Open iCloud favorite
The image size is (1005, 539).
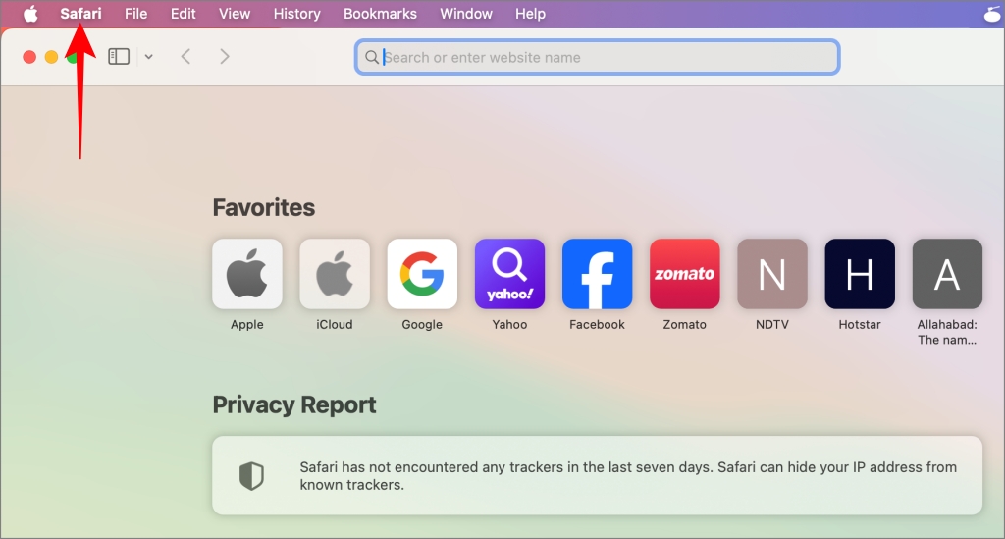click(335, 274)
